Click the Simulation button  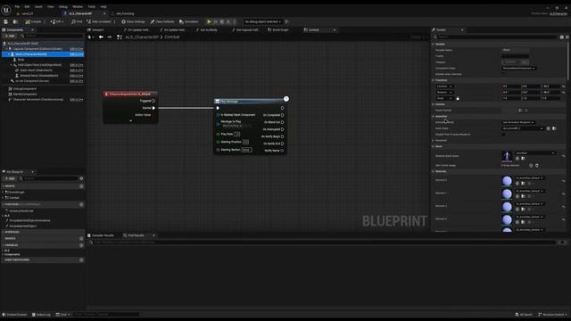tap(189, 21)
